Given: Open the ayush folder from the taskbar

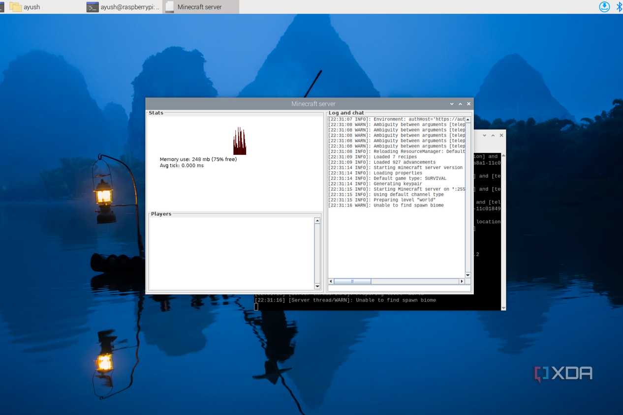Looking at the screenshot, I should point(25,7).
